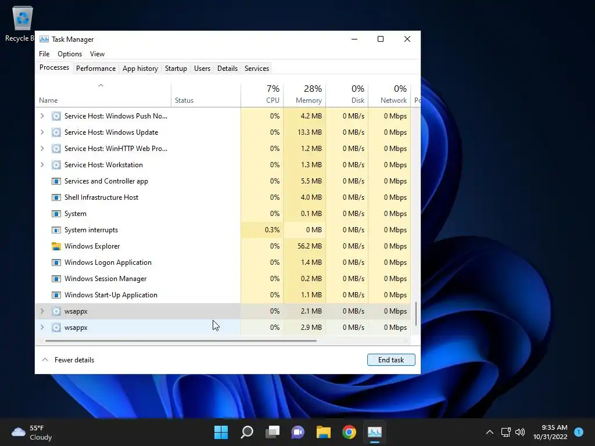Click the System process icon
Screen dimensions: 595x446
[x=56, y=214]
